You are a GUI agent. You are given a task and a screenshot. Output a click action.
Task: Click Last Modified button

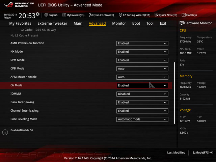(176, 153)
